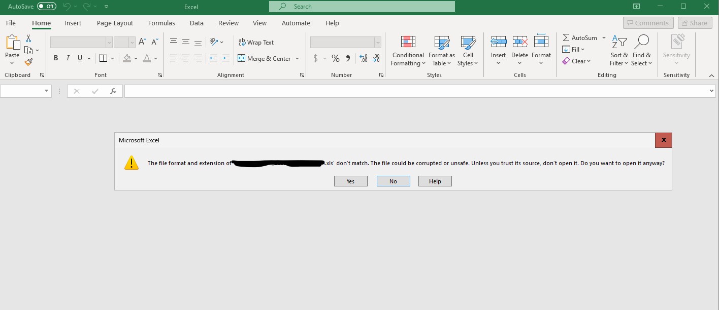Apply Percent Style
This screenshot has width=719, height=310.
tap(336, 58)
